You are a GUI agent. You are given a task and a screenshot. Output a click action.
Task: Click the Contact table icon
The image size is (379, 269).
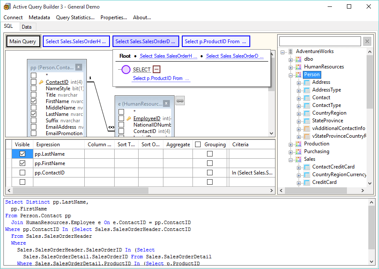click(x=306, y=98)
